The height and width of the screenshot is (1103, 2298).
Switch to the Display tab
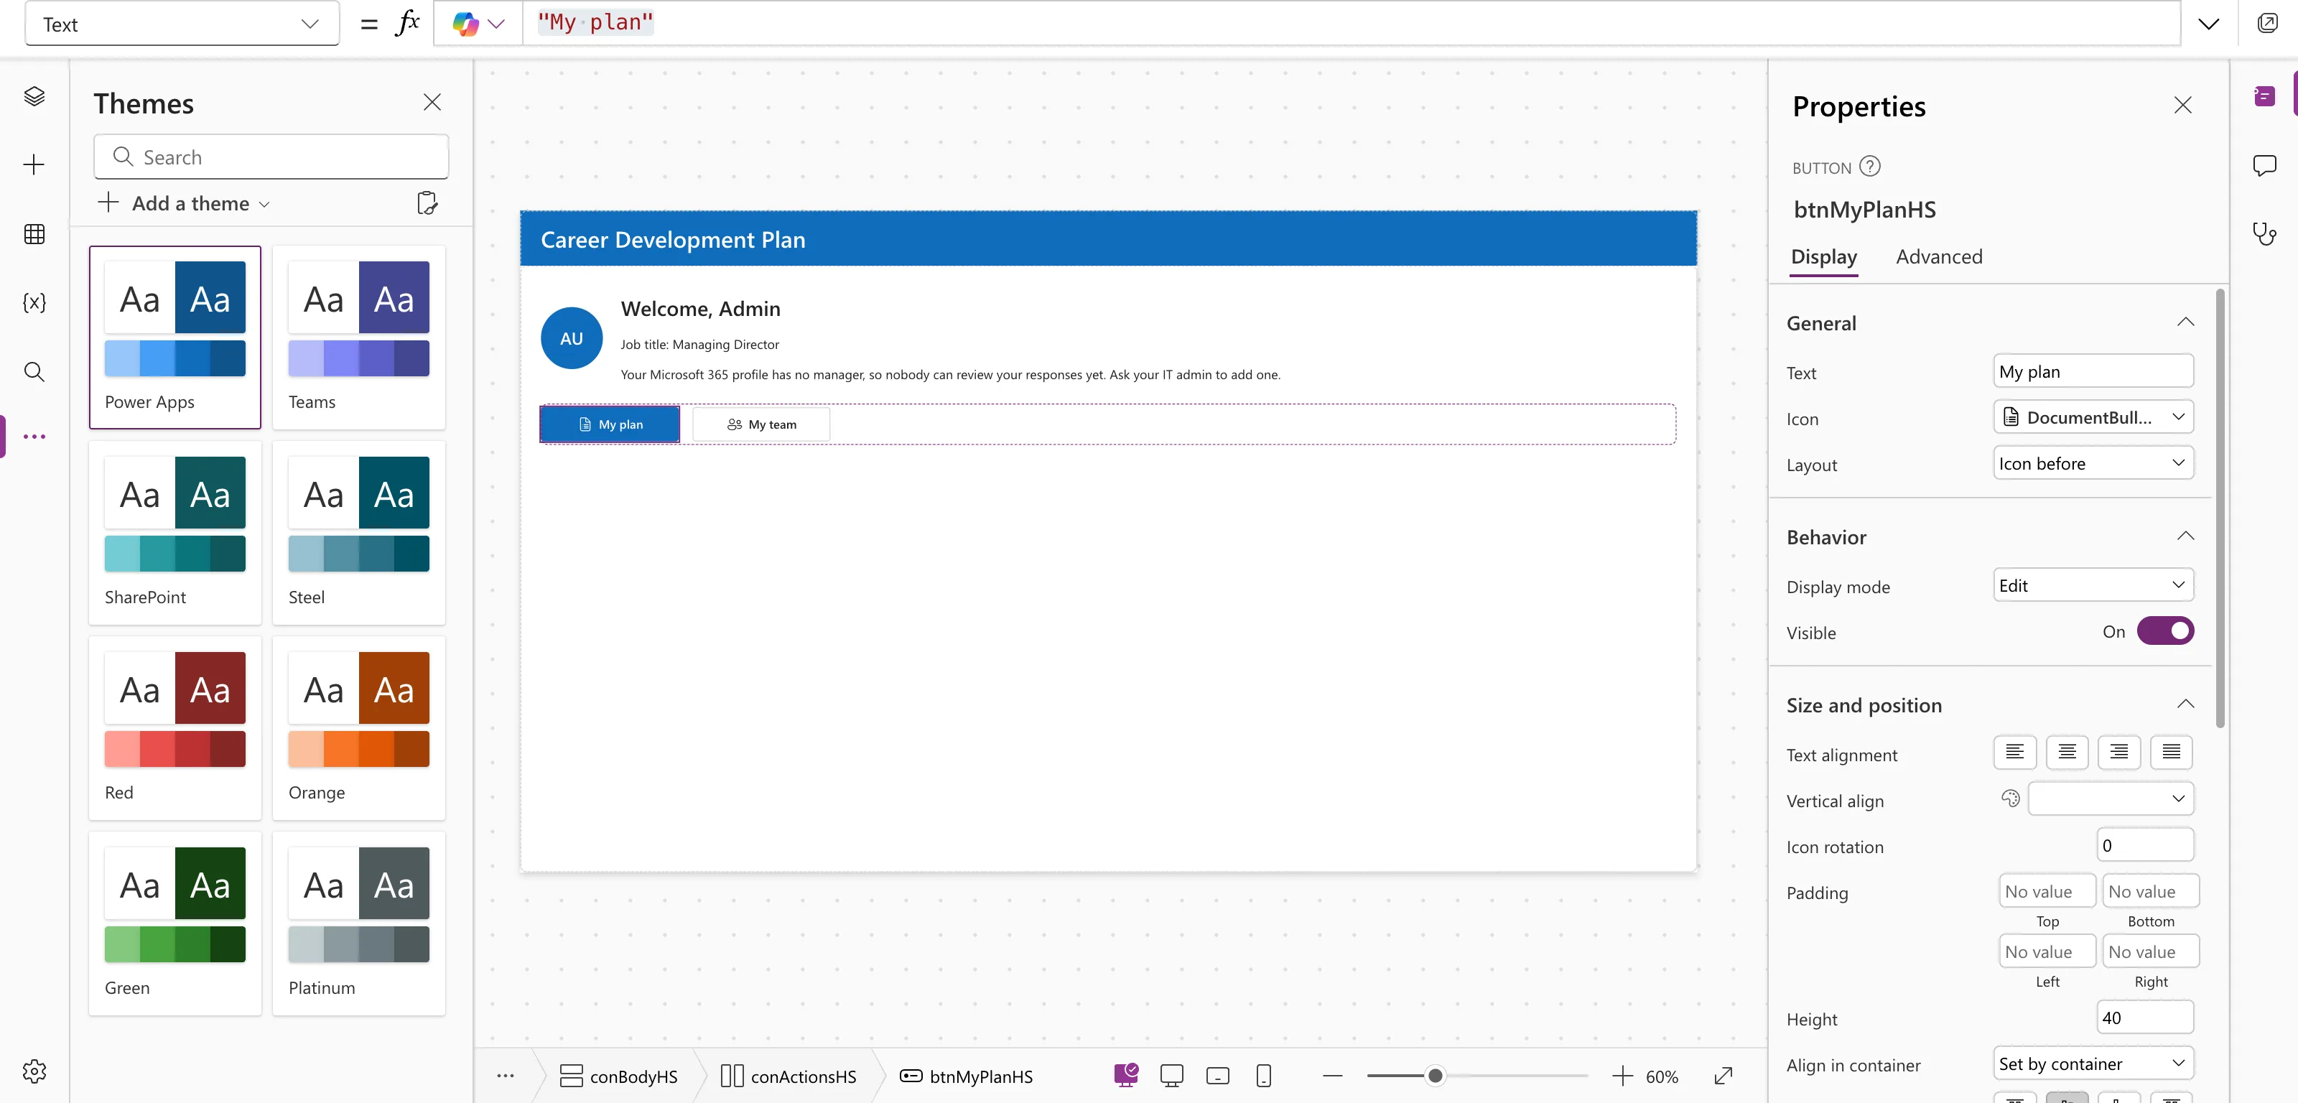coord(1823,256)
